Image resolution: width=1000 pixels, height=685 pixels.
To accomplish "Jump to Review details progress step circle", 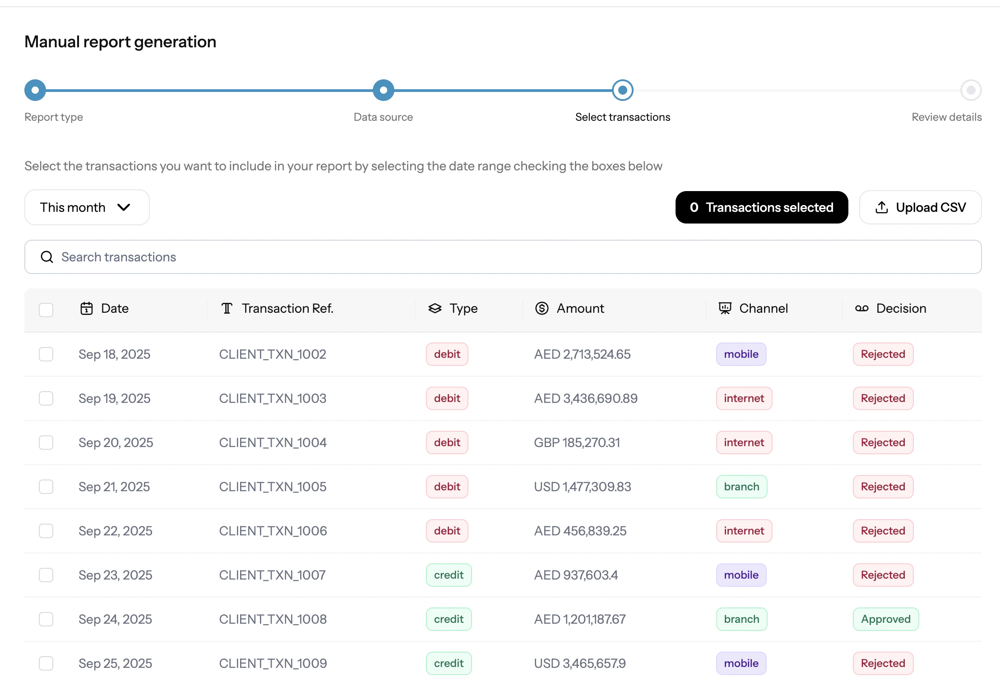I will click(x=971, y=90).
